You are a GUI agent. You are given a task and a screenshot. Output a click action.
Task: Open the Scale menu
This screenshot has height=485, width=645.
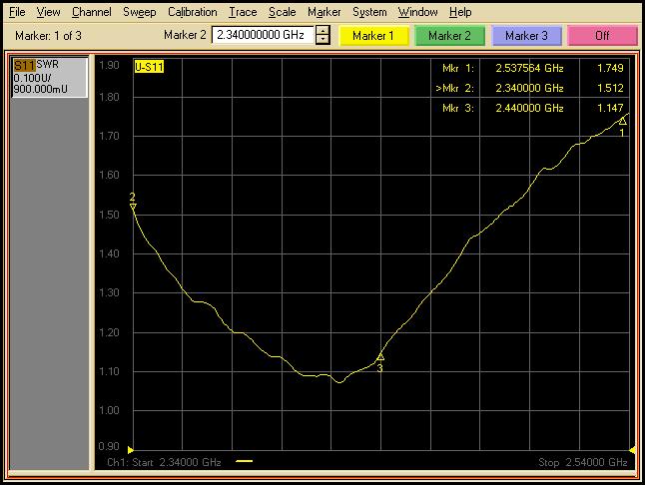(x=282, y=12)
